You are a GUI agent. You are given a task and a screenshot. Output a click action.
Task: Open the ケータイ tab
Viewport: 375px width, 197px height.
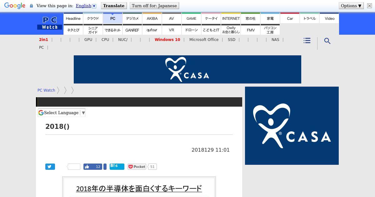coord(211,18)
